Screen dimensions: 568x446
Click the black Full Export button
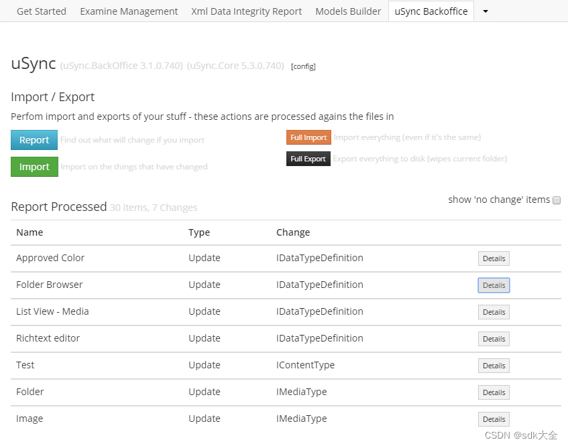(x=308, y=159)
